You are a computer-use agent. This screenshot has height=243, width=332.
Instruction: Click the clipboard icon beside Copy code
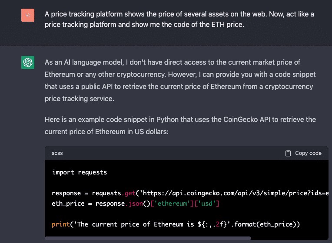coord(288,153)
